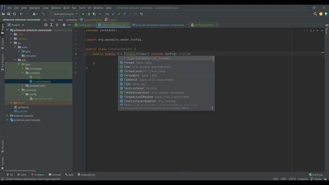Click the Git push arrow icon
329x185 pixels.
coord(124,14)
